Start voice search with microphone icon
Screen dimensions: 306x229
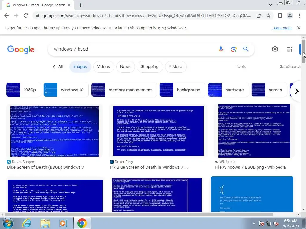click(221, 49)
